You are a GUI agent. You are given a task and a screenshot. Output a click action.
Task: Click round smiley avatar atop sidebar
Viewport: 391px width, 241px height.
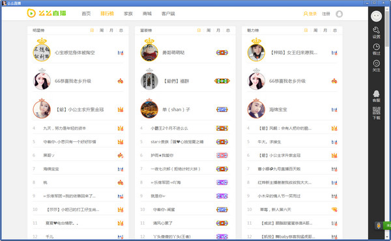click(x=376, y=16)
